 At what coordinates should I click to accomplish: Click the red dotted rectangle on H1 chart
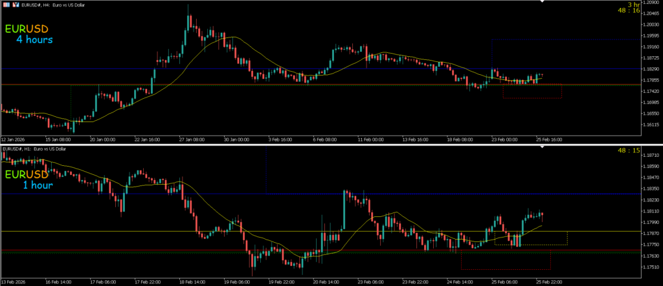tap(505, 269)
